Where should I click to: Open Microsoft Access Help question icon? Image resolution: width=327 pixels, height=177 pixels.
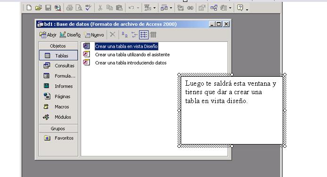[240, 8]
